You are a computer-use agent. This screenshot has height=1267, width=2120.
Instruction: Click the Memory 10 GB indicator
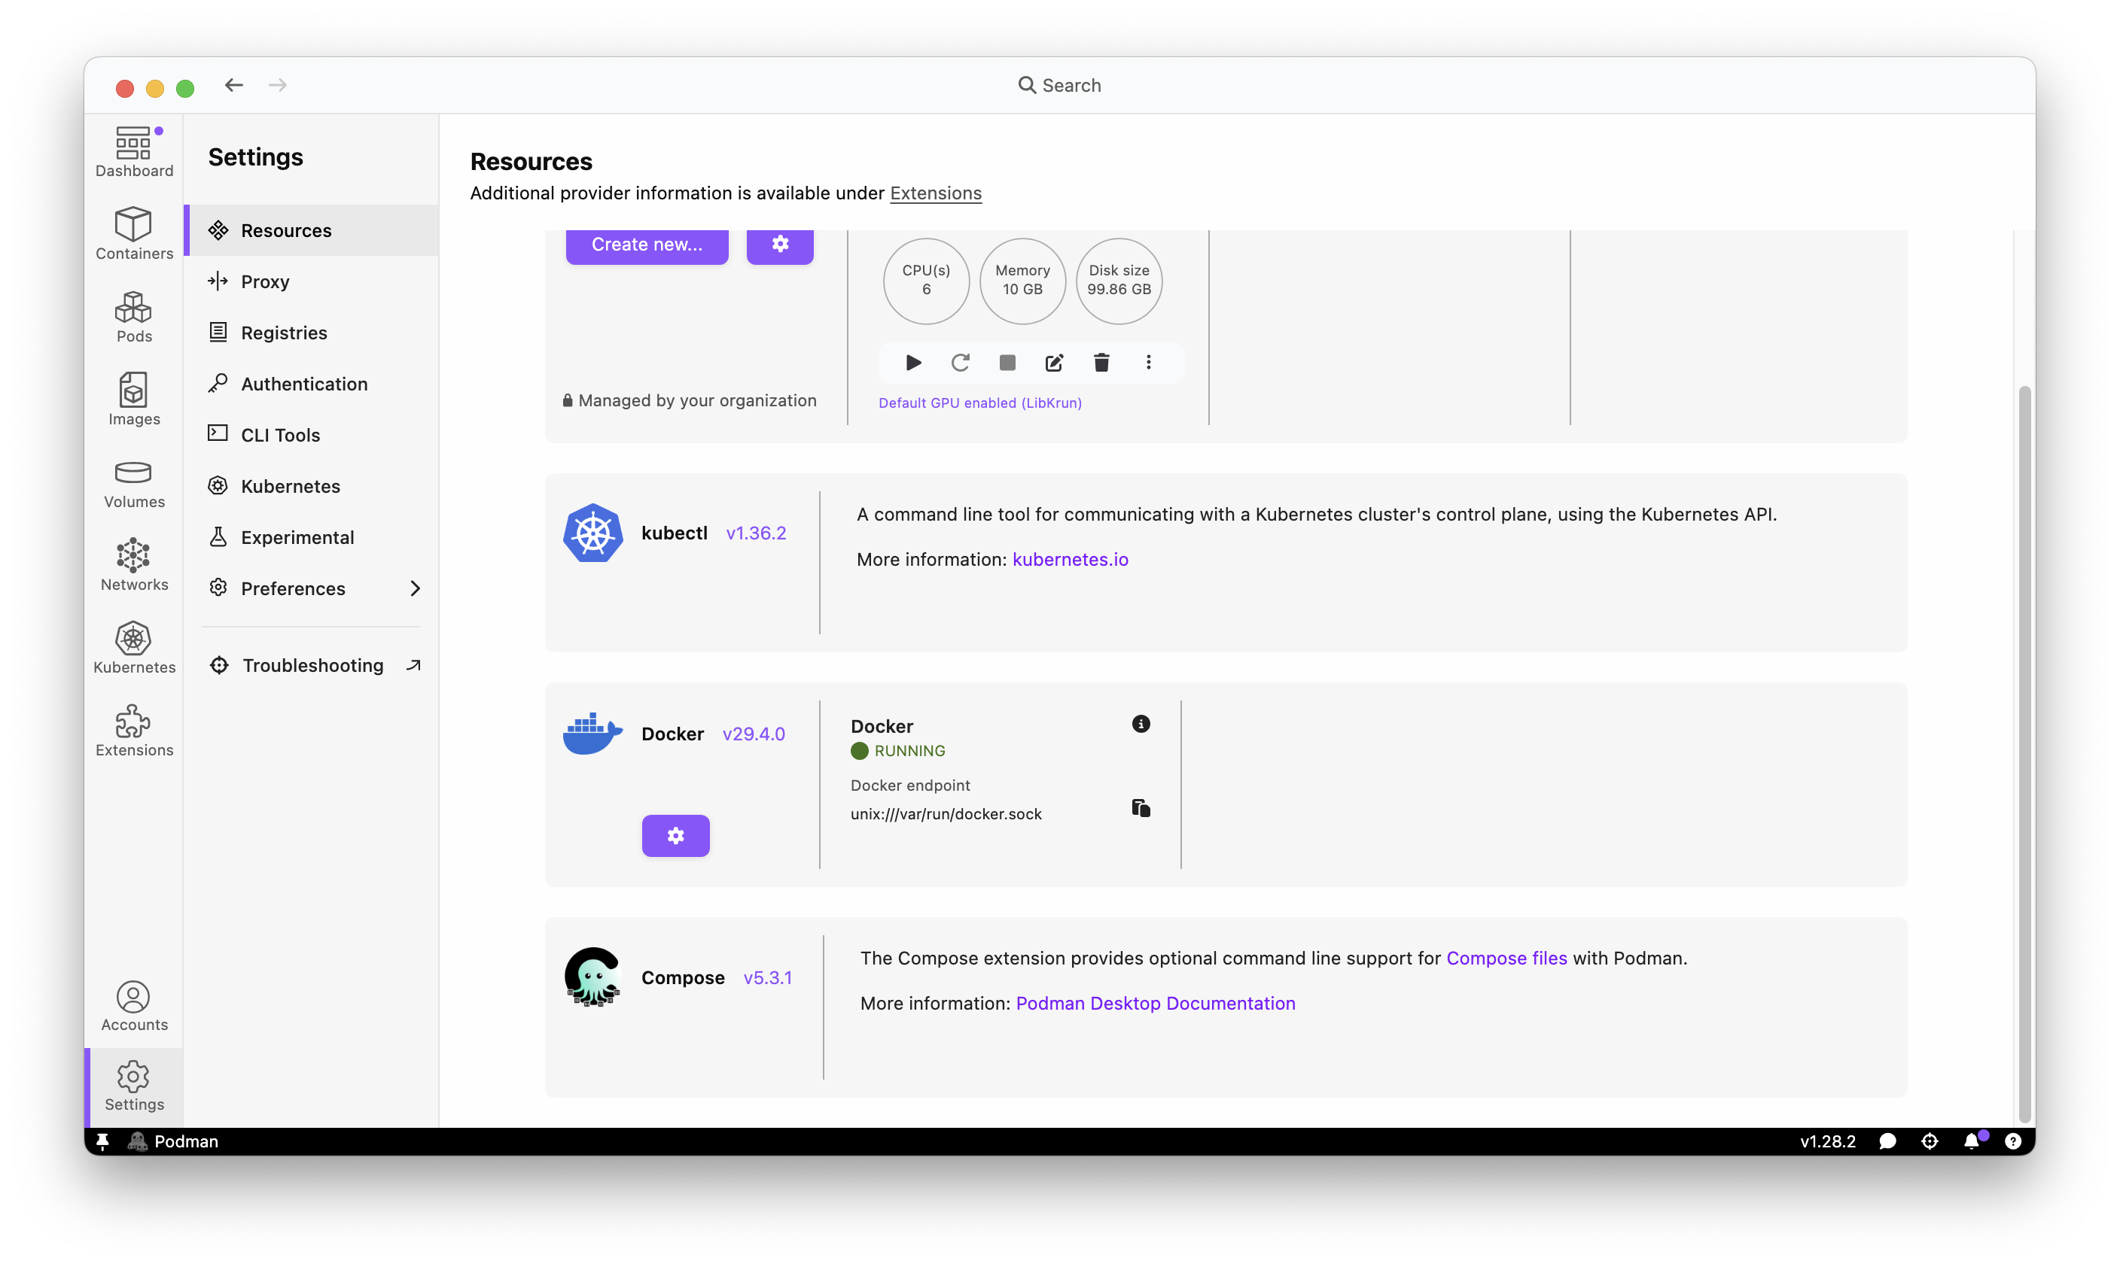[1022, 281]
